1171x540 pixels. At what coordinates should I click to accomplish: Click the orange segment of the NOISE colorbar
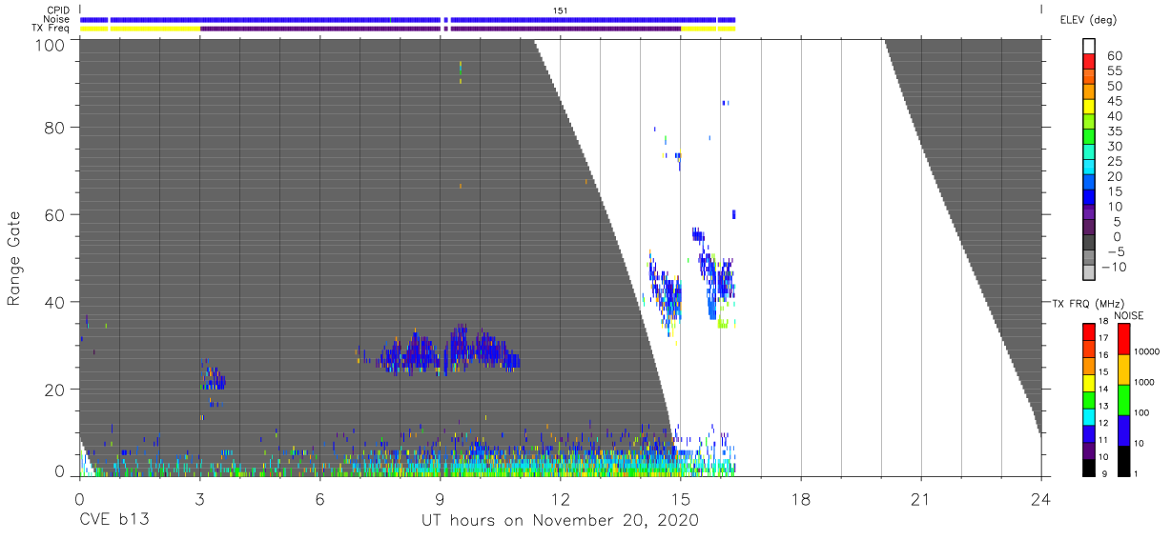coord(1123,369)
